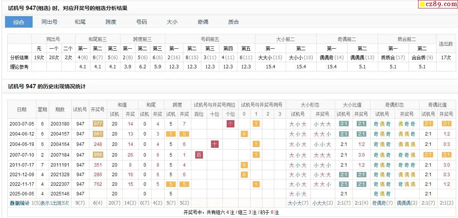Open the 号码 tab
Image resolution: width=458 pixels, height=218 pixels.
[x=142, y=22]
